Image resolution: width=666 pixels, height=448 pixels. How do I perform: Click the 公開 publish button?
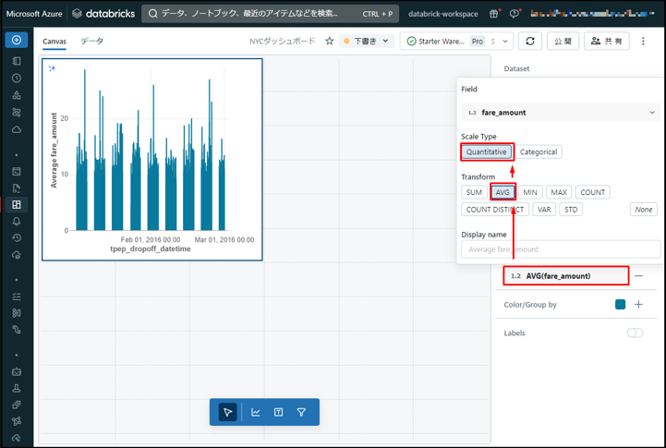(562, 42)
